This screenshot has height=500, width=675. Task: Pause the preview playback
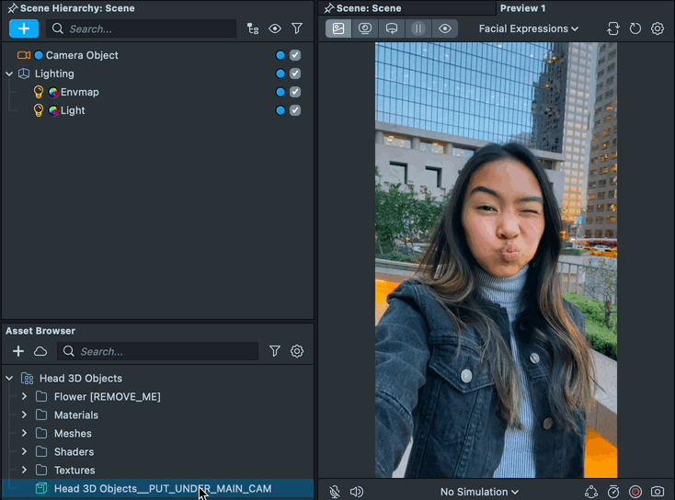point(418,28)
